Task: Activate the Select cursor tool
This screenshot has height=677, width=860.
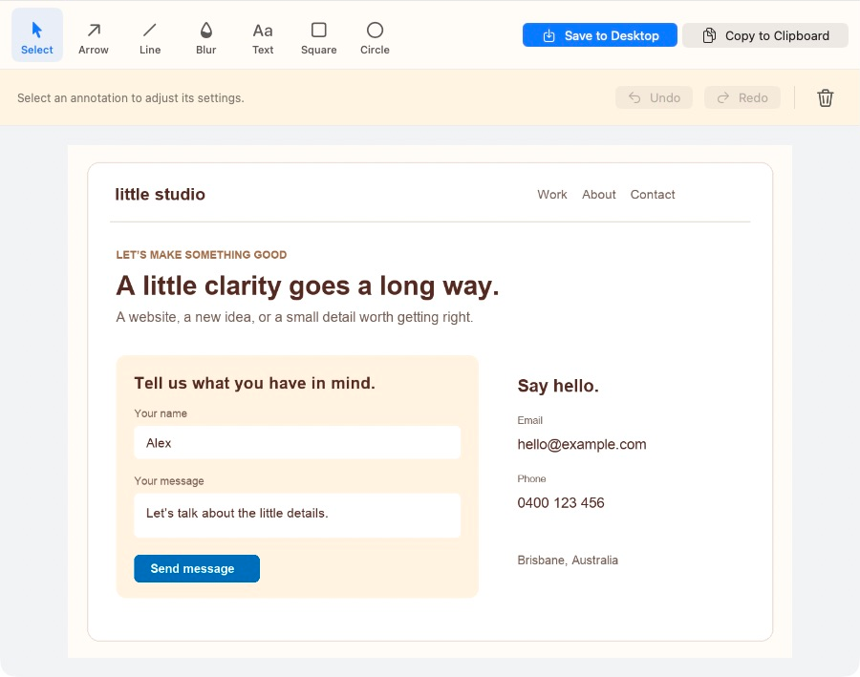Action: 36,35
